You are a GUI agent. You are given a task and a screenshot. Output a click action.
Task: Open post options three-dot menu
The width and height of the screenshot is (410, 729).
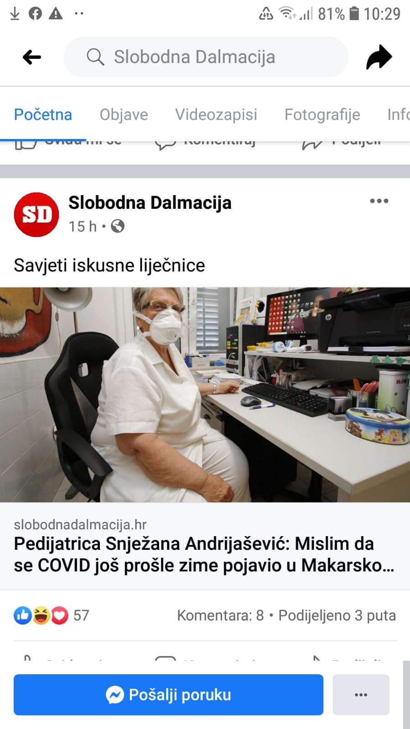pyautogui.click(x=379, y=201)
